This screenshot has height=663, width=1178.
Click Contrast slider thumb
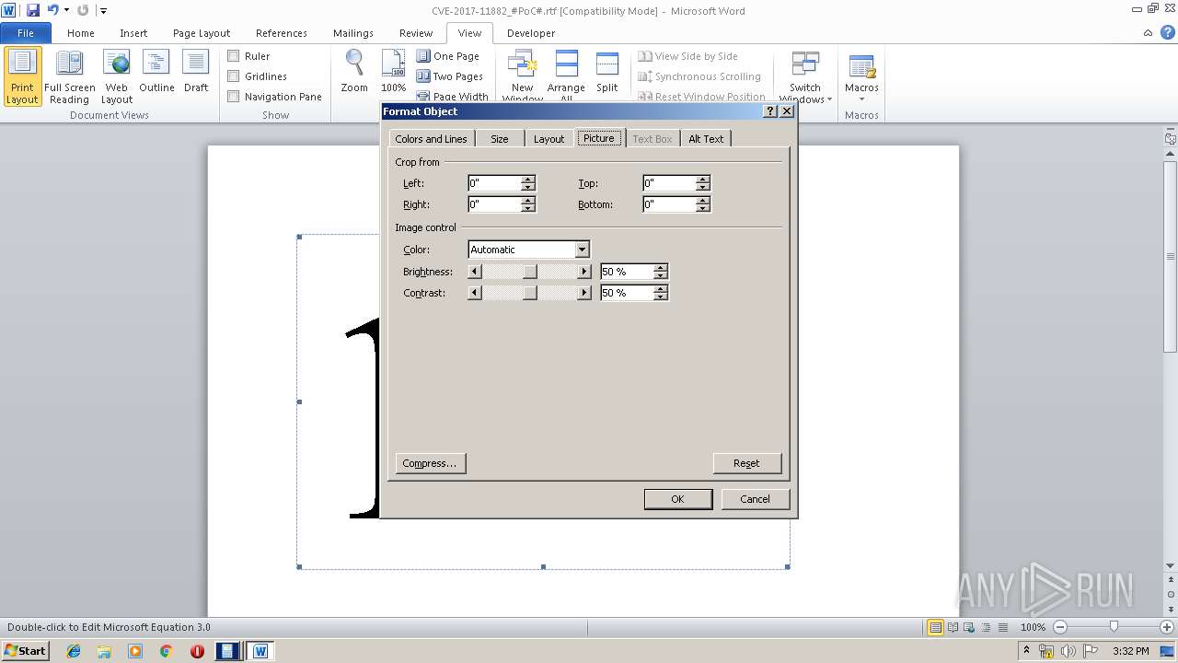point(529,293)
